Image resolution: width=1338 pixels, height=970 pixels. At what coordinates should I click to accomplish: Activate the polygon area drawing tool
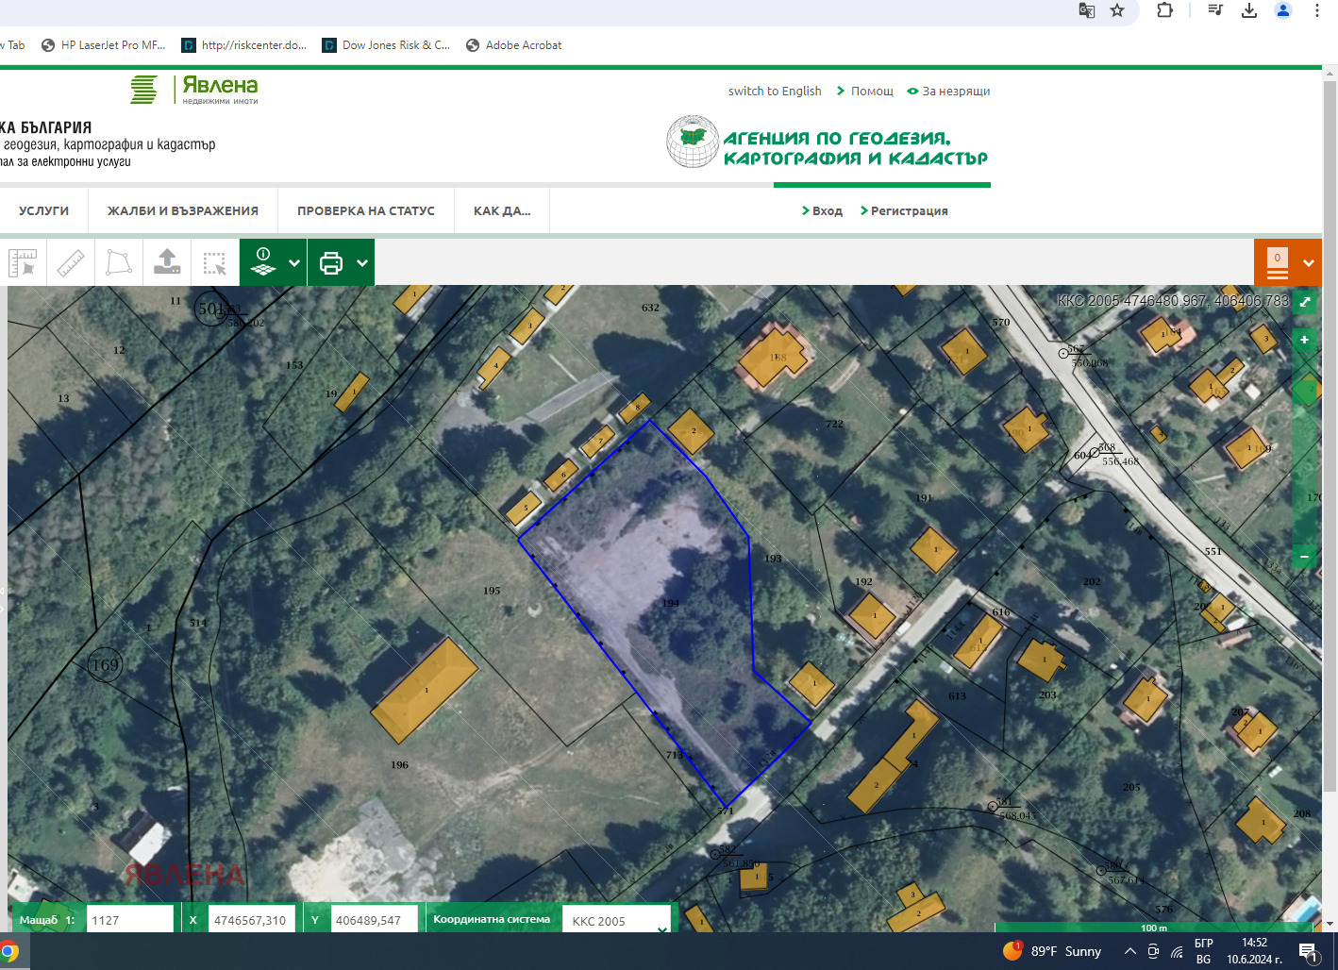click(119, 262)
